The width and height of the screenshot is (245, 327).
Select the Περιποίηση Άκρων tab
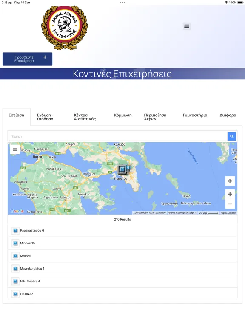[x=155, y=117]
